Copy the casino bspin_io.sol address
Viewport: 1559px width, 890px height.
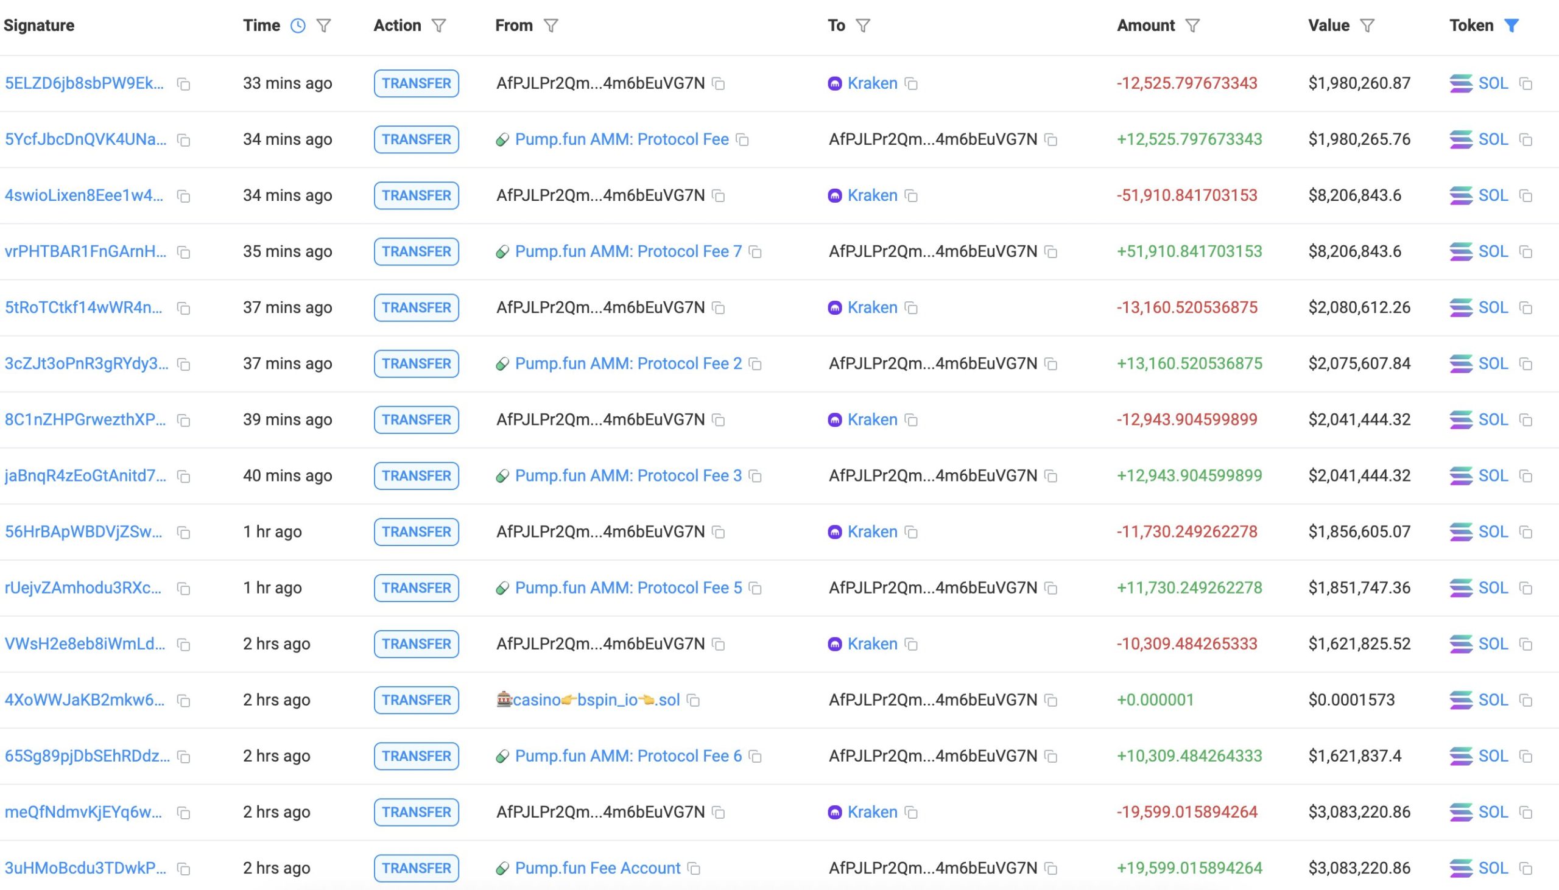click(x=693, y=701)
